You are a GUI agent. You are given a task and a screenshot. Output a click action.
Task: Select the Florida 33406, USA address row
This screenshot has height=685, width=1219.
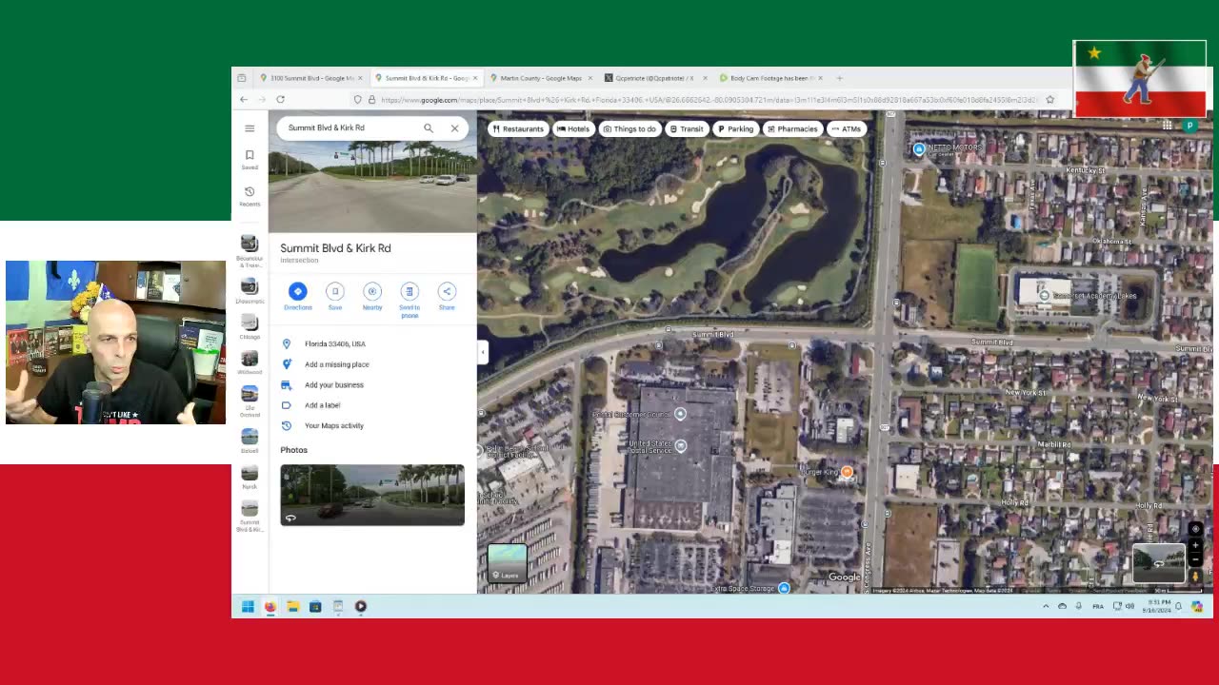[372, 343]
